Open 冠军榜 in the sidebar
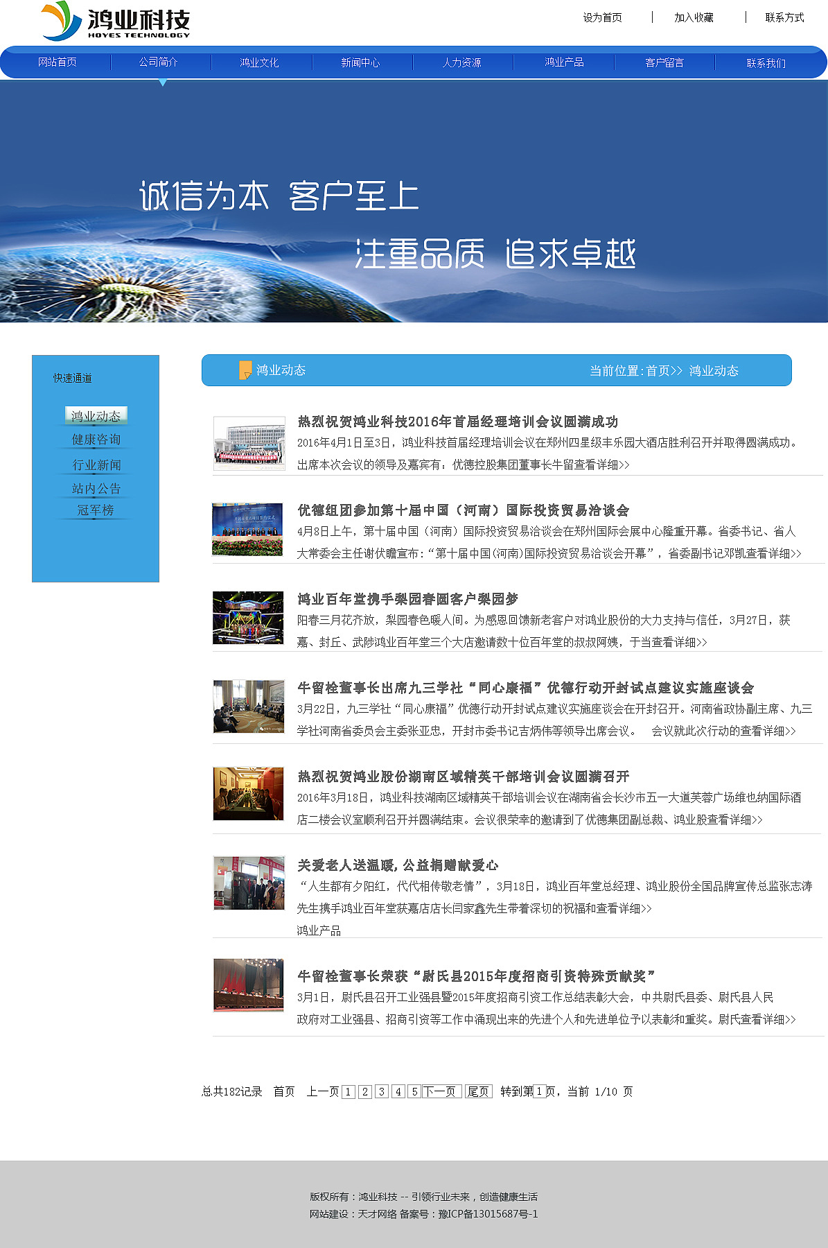 [96, 510]
